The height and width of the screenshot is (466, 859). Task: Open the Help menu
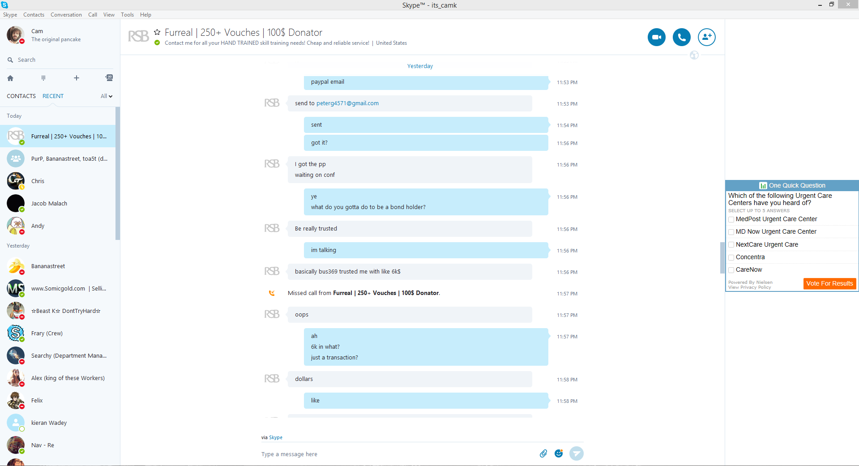tap(145, 15)
